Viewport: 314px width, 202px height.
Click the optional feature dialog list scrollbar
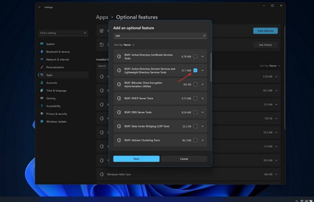pos(211,67)
